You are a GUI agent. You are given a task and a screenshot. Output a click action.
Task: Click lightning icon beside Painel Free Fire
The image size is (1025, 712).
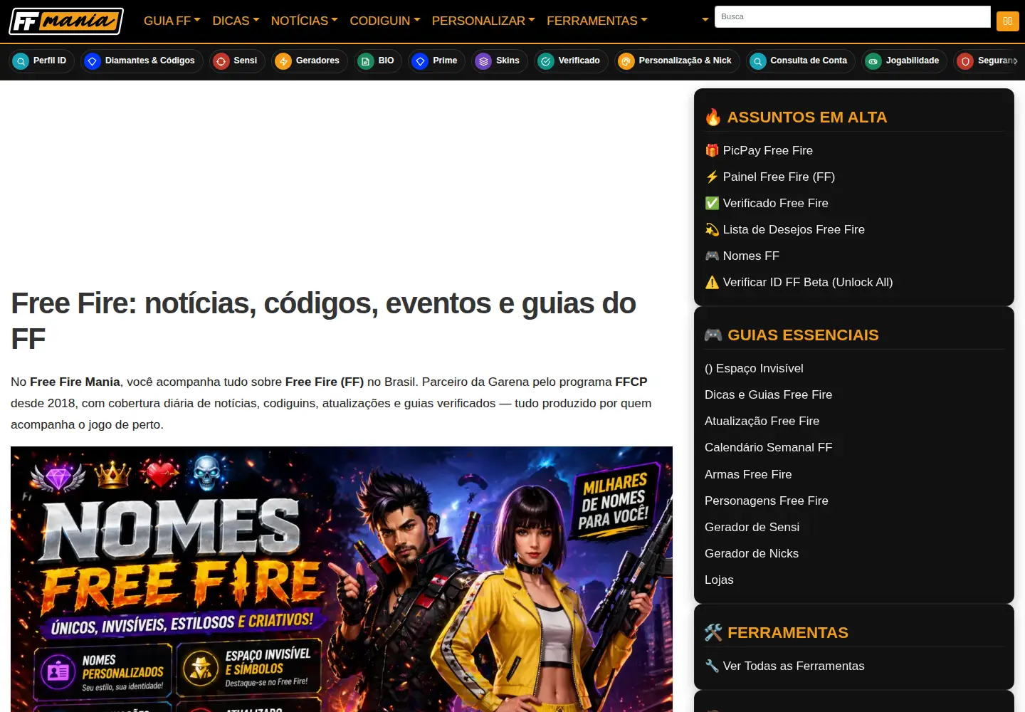(712, 177)
